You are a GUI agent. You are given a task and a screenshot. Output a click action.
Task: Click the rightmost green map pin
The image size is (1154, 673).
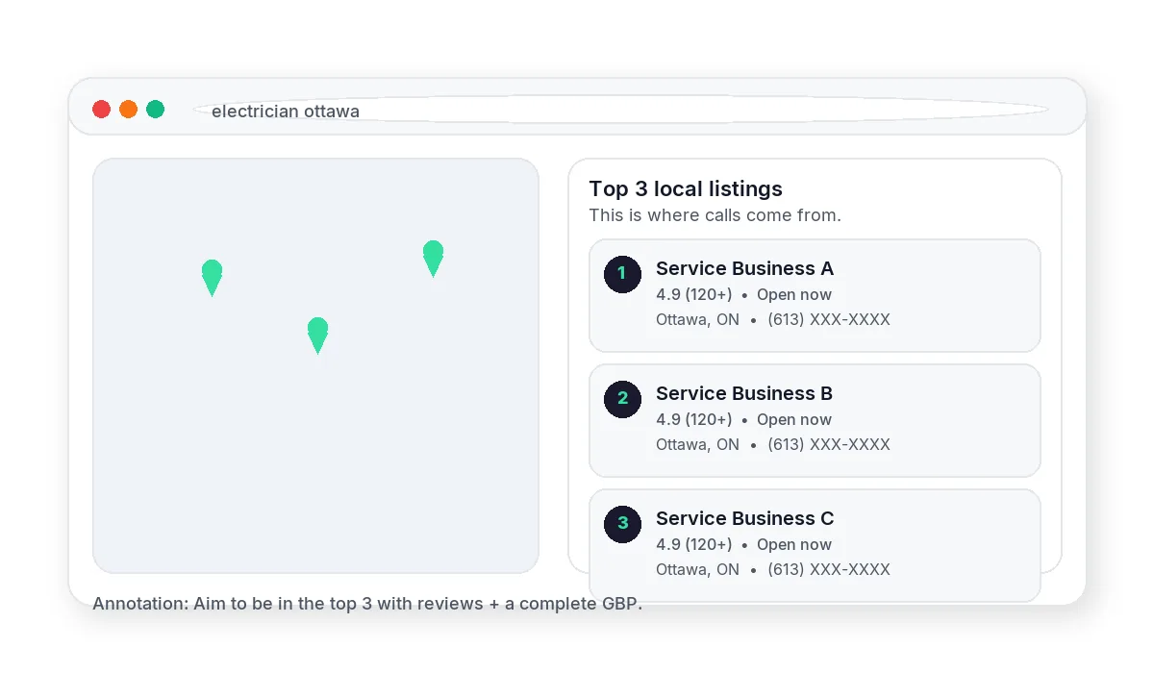(433, 259)
